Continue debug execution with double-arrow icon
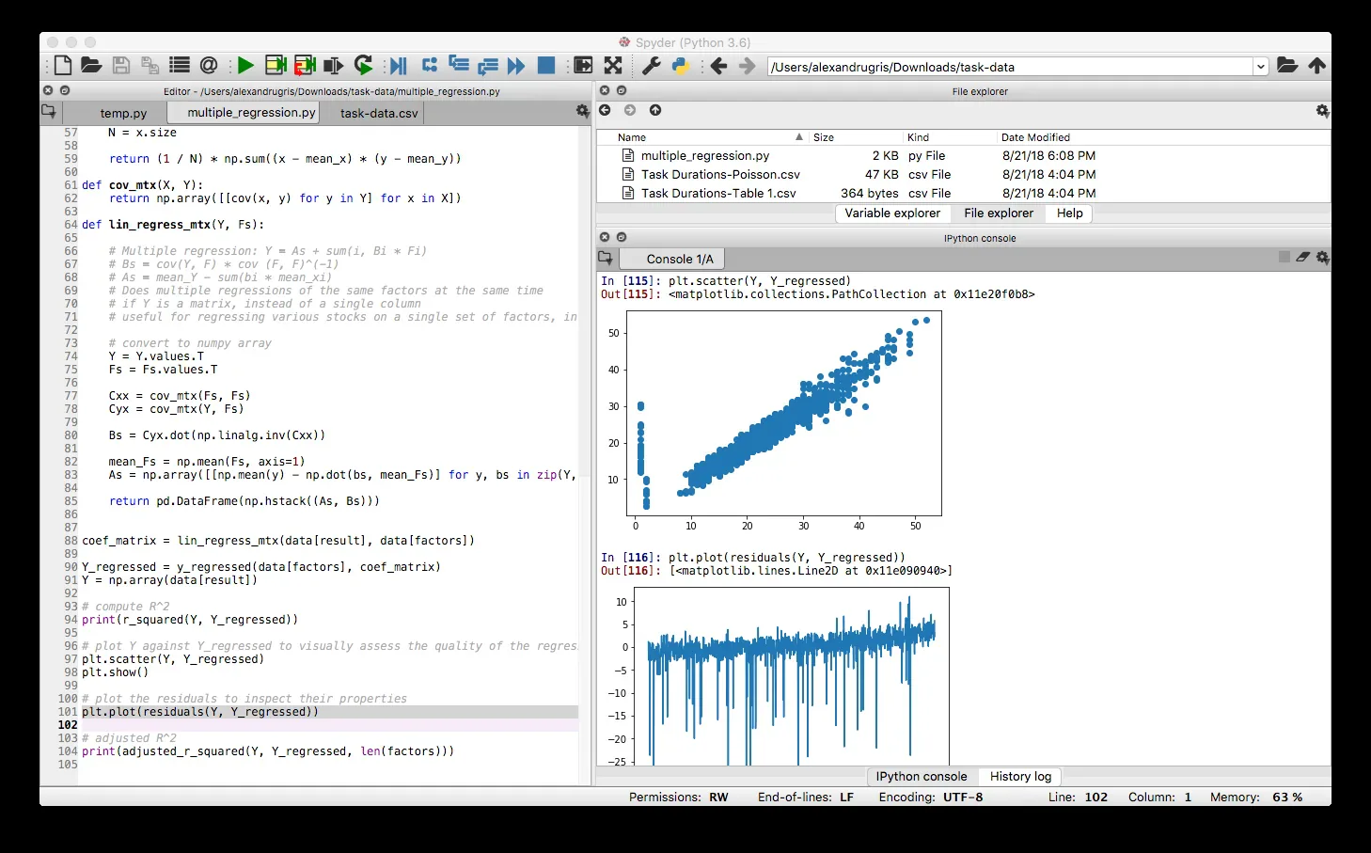Viewport: 1371px width, 853px height. [x=516, y=66]
